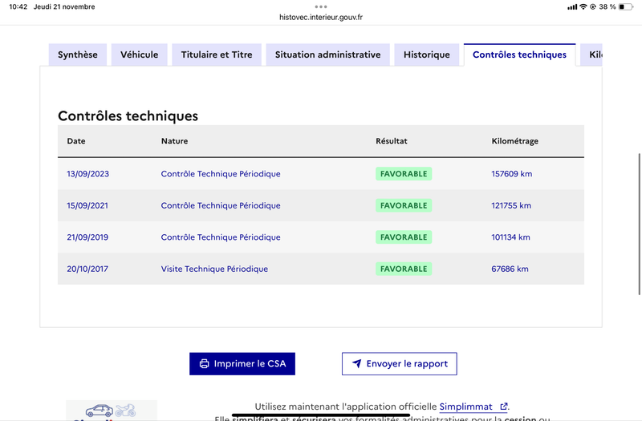
Task: Select the Contrôles techniques tab
Action: tap(519, 55)
